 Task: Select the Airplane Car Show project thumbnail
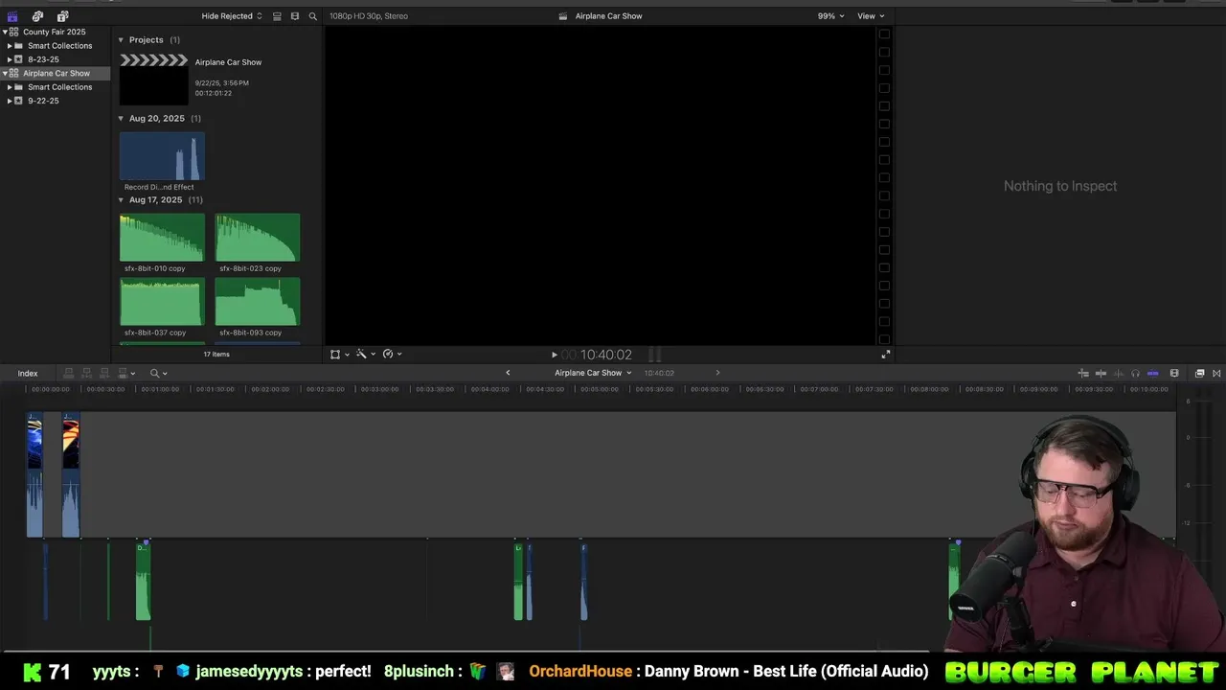[x=154, y=80]
